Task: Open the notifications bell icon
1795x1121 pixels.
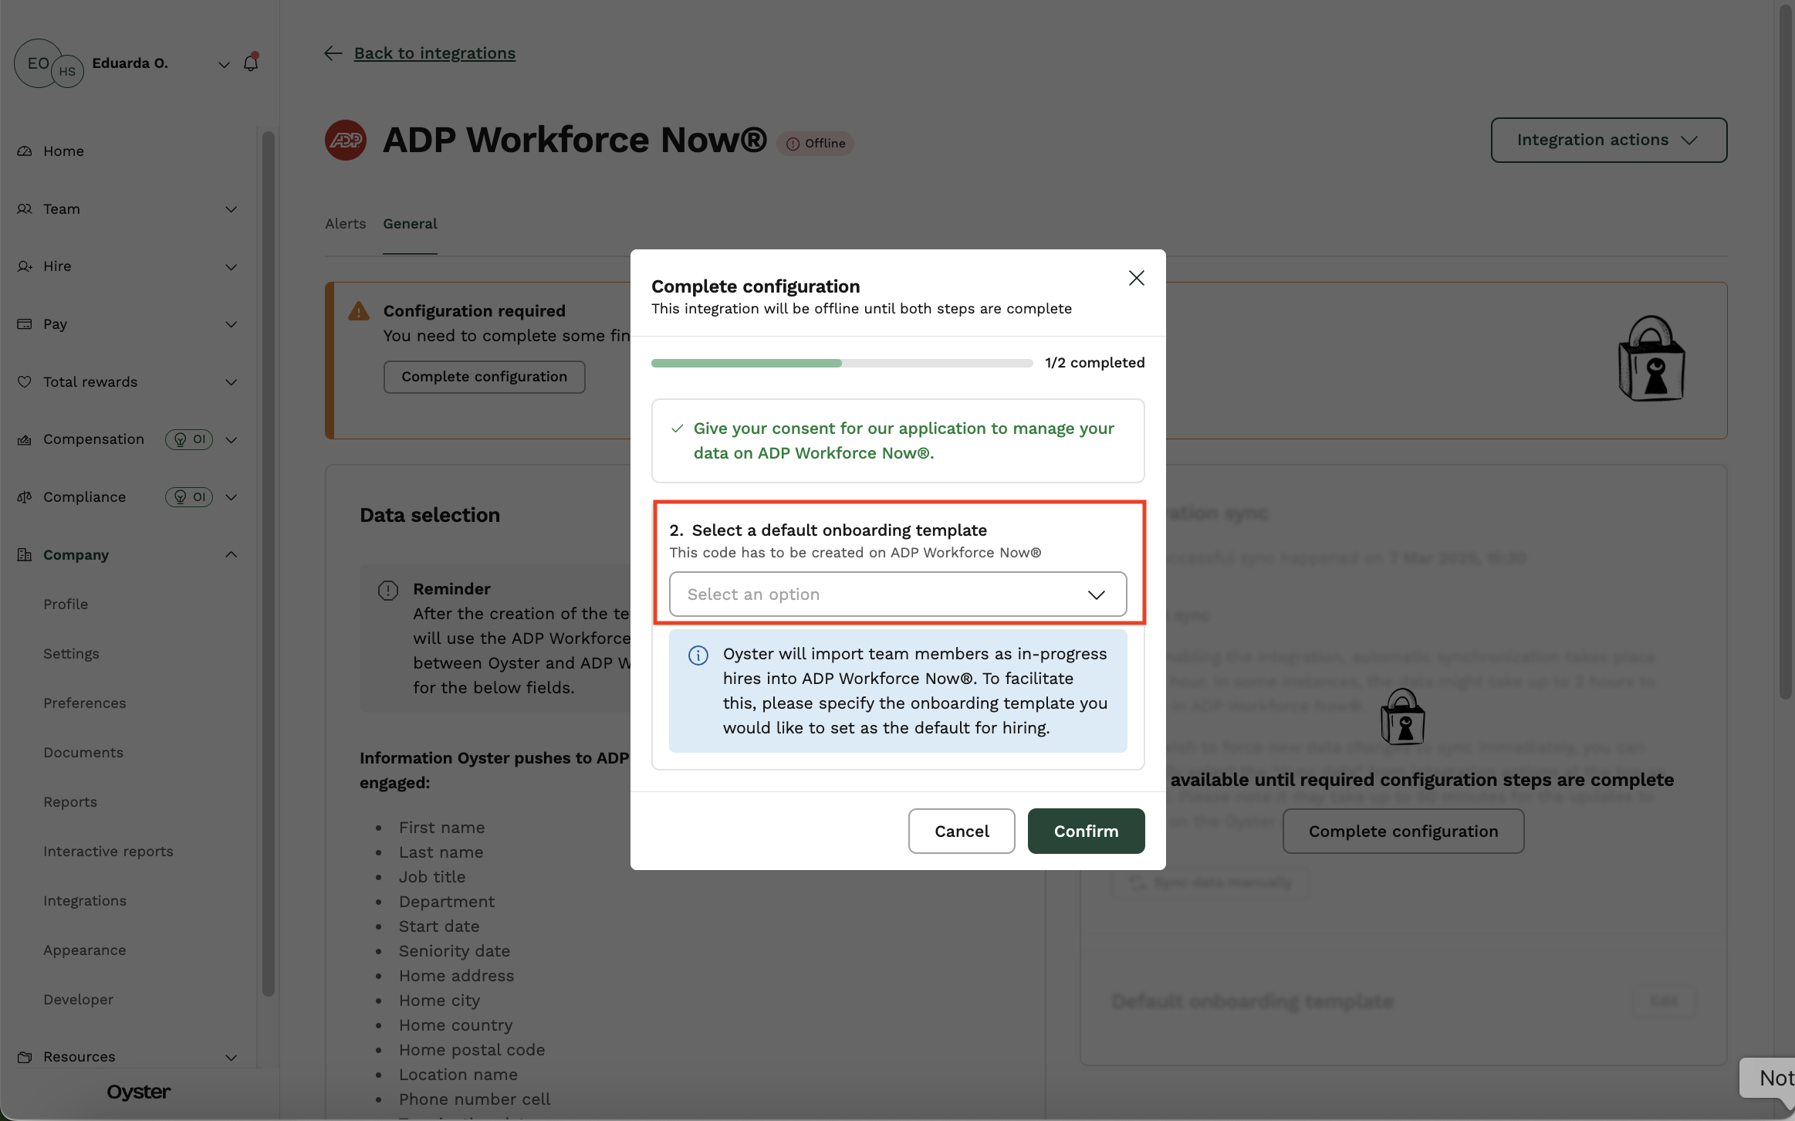Action: pyautogui.click(x=250, y=63)
